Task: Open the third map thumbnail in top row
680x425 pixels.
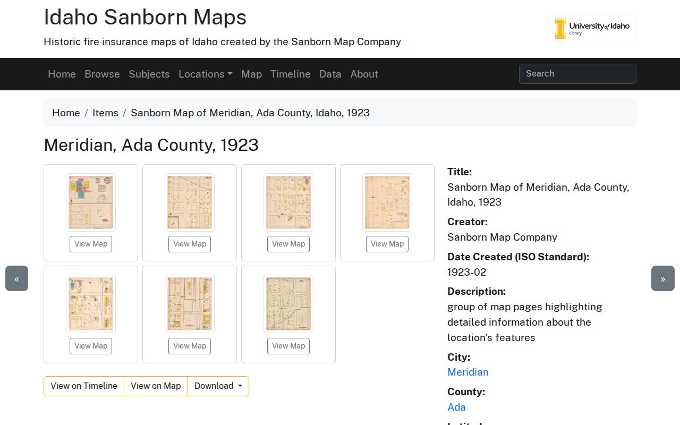Action: coord(288,202)
